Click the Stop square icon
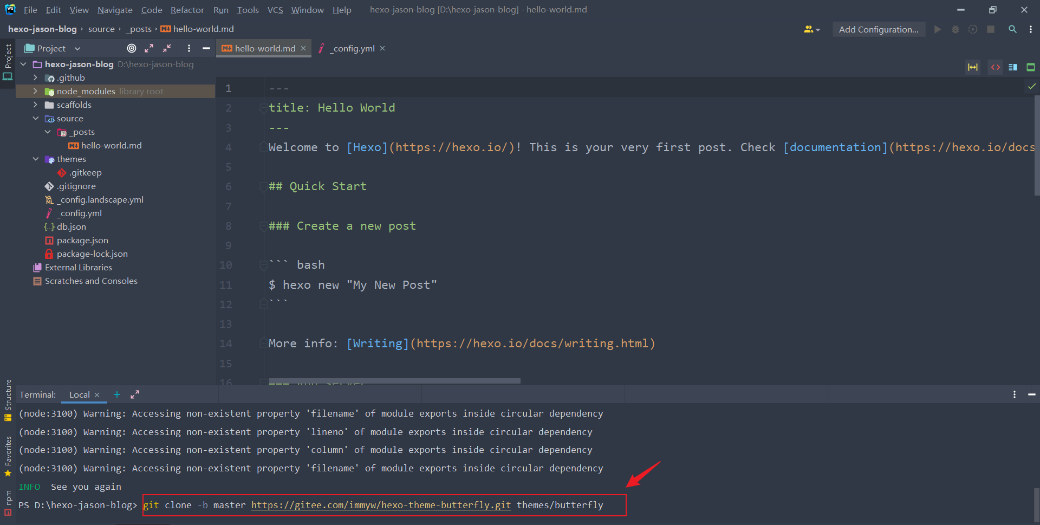The width and height of the screenshot is (1040, 525). point(991,29)
